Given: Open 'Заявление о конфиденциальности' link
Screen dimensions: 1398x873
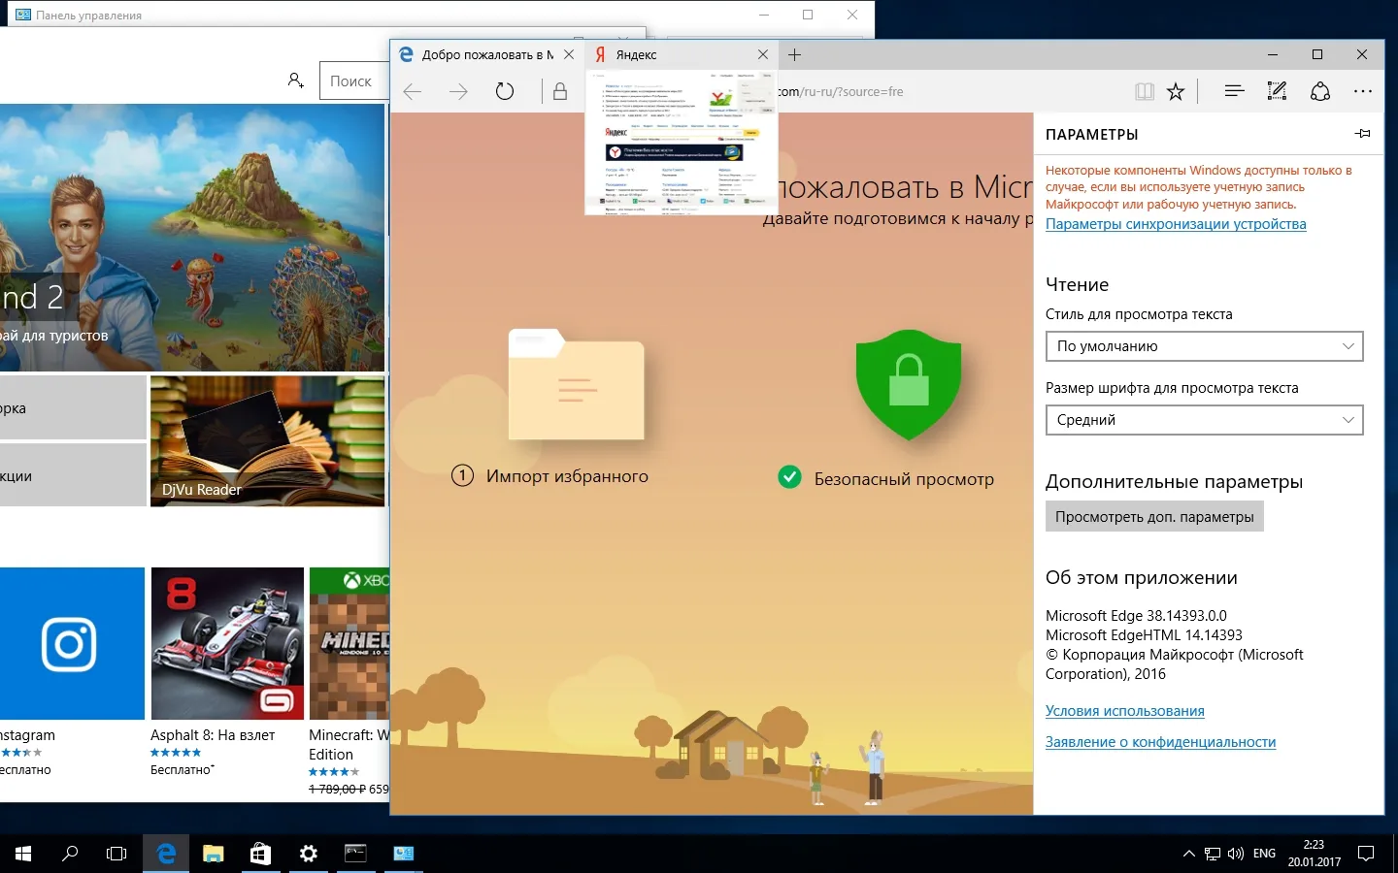Looking at the screenshot, I should coord(1160,742).
